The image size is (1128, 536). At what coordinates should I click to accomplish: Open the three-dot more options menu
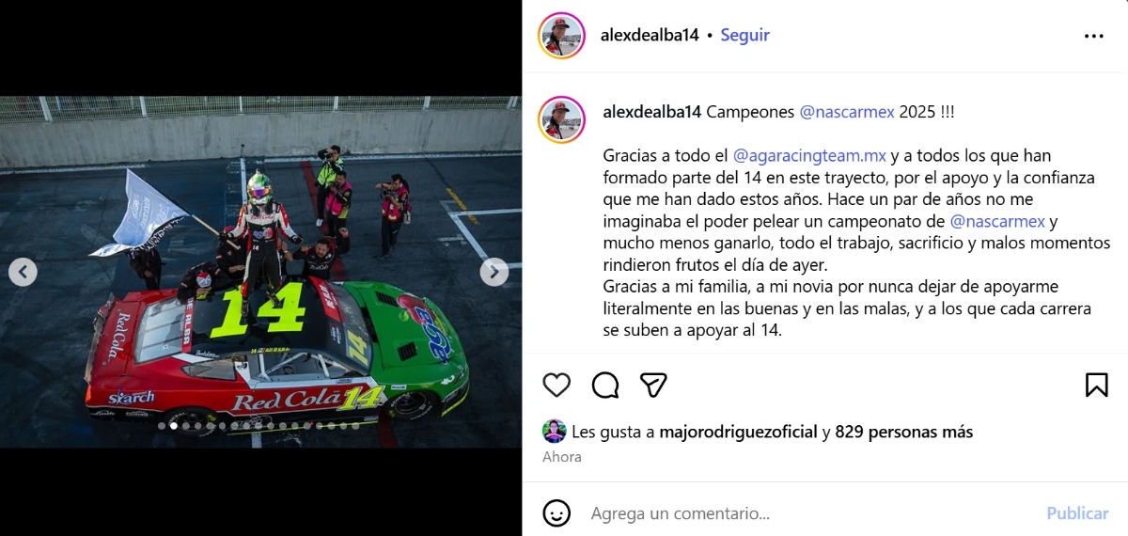point(1094,36)
